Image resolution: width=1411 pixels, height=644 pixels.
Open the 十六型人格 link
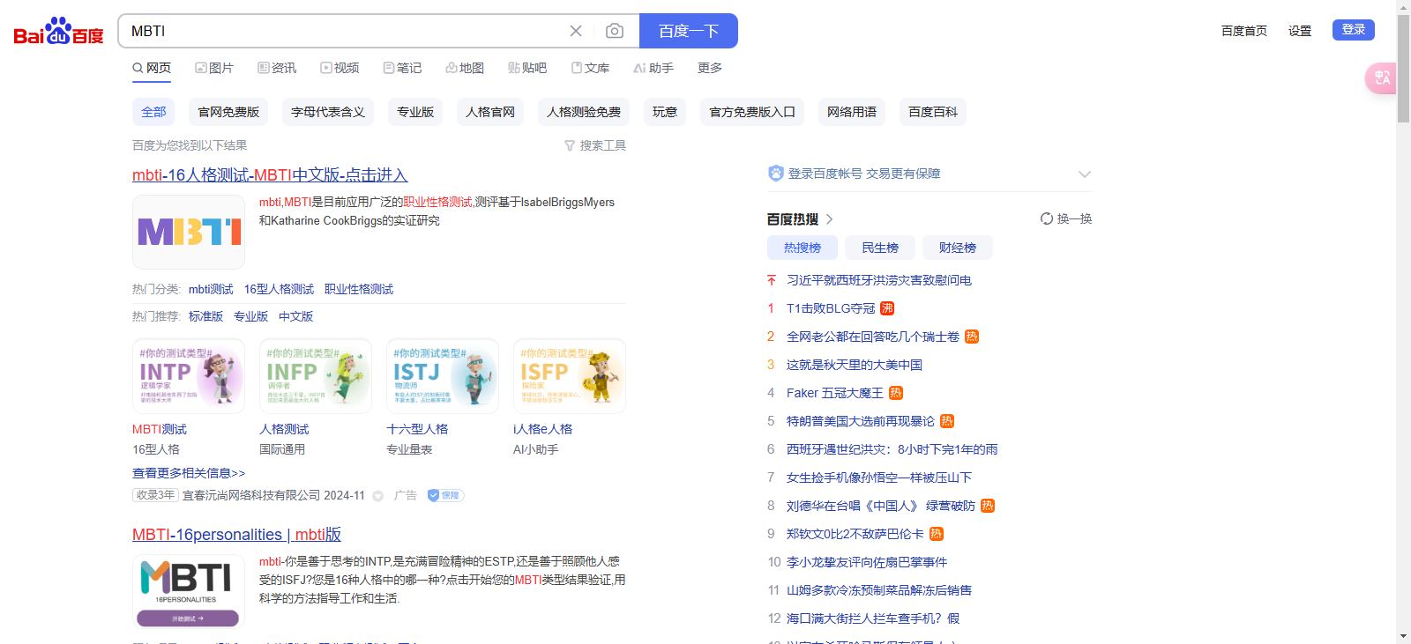click(x=417, y=429)
